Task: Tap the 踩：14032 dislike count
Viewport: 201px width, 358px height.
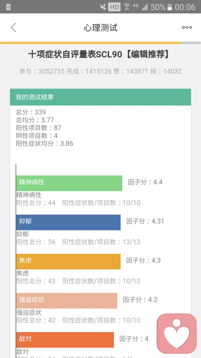Action: [x=166, y=71]
